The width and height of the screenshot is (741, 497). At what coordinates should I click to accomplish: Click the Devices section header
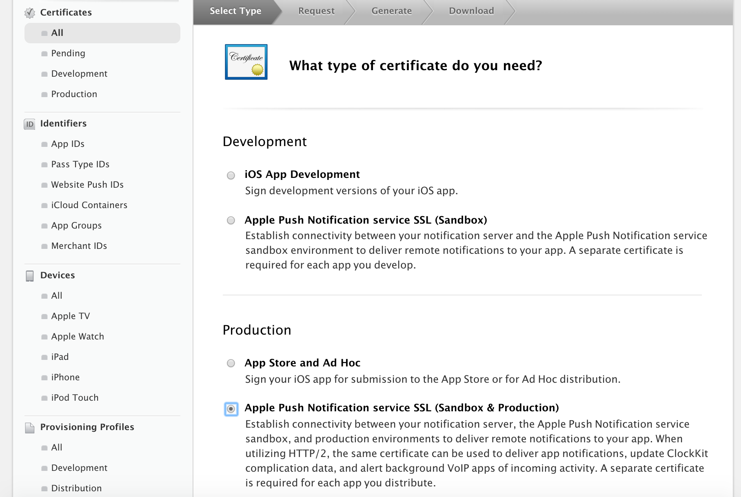(58, 275)
